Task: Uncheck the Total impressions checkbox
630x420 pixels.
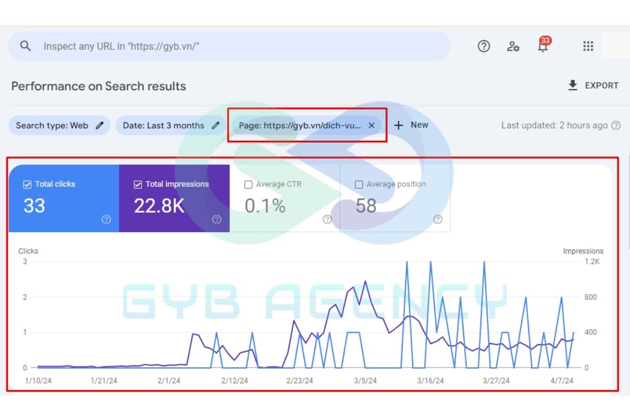Action: coord(138,184)
